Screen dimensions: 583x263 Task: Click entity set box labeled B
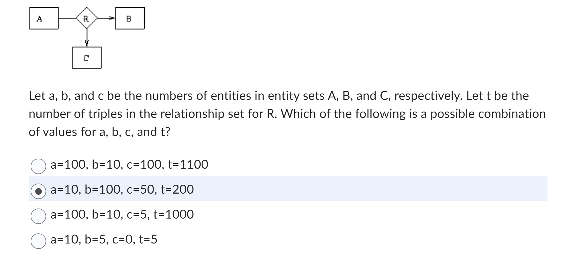tap(129, 18)
